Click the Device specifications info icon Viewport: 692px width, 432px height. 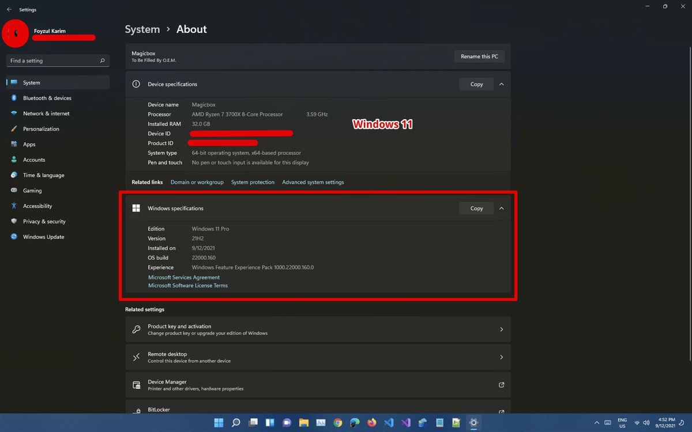click(136, 84)
